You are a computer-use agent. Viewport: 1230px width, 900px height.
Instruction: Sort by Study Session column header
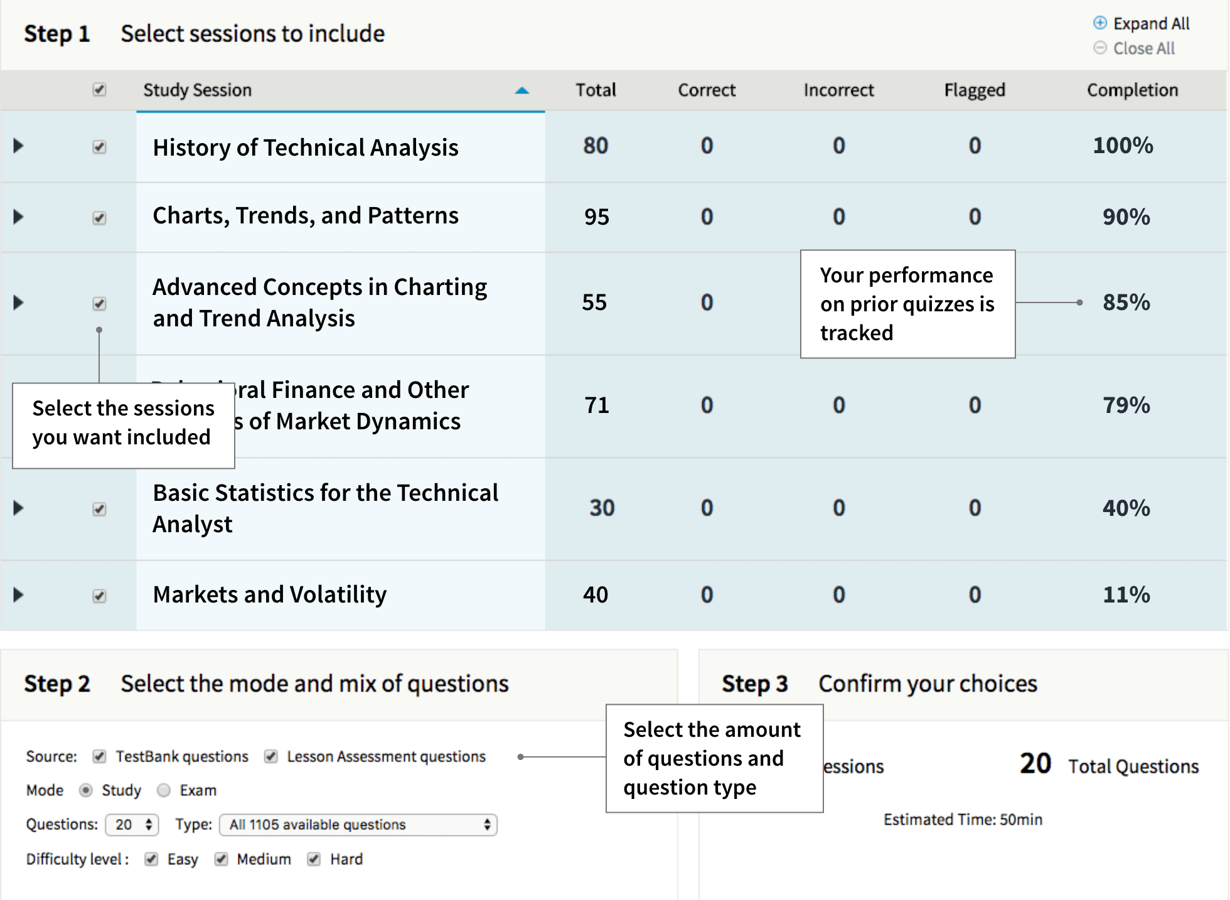tap(197, 90)
